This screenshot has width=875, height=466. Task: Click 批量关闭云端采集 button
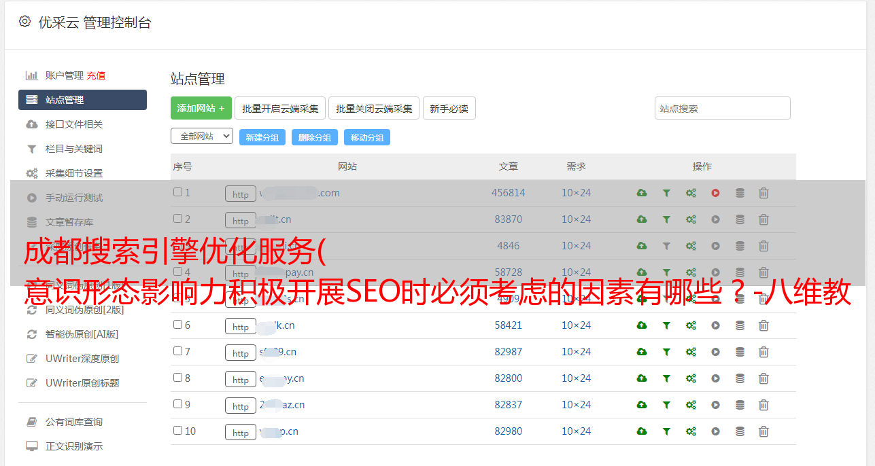[x=374, y=108]
